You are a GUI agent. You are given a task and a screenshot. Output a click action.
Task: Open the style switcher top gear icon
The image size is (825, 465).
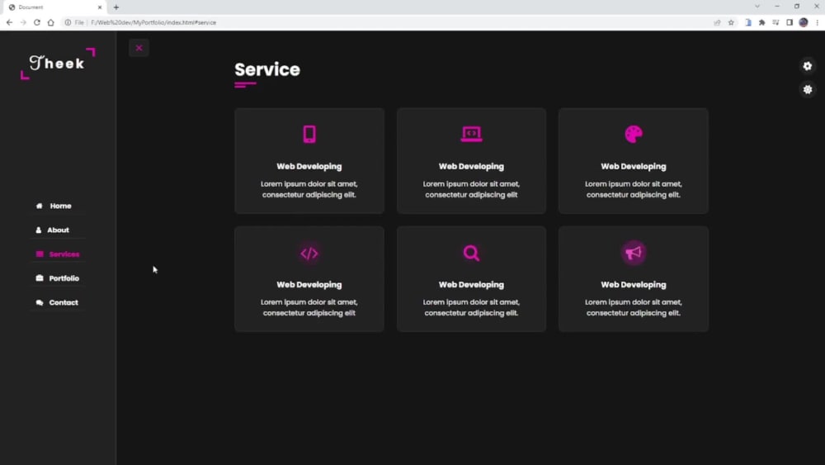click(x=808, y=66)
